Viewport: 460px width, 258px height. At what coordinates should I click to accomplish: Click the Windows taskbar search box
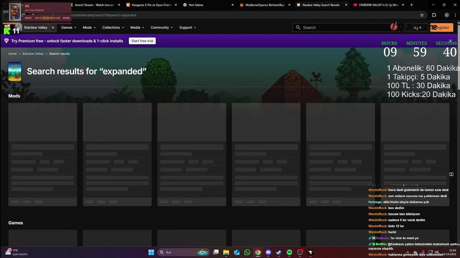click(184, 252)
